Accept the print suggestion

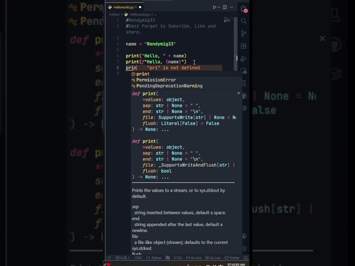(x=186, y=74)
